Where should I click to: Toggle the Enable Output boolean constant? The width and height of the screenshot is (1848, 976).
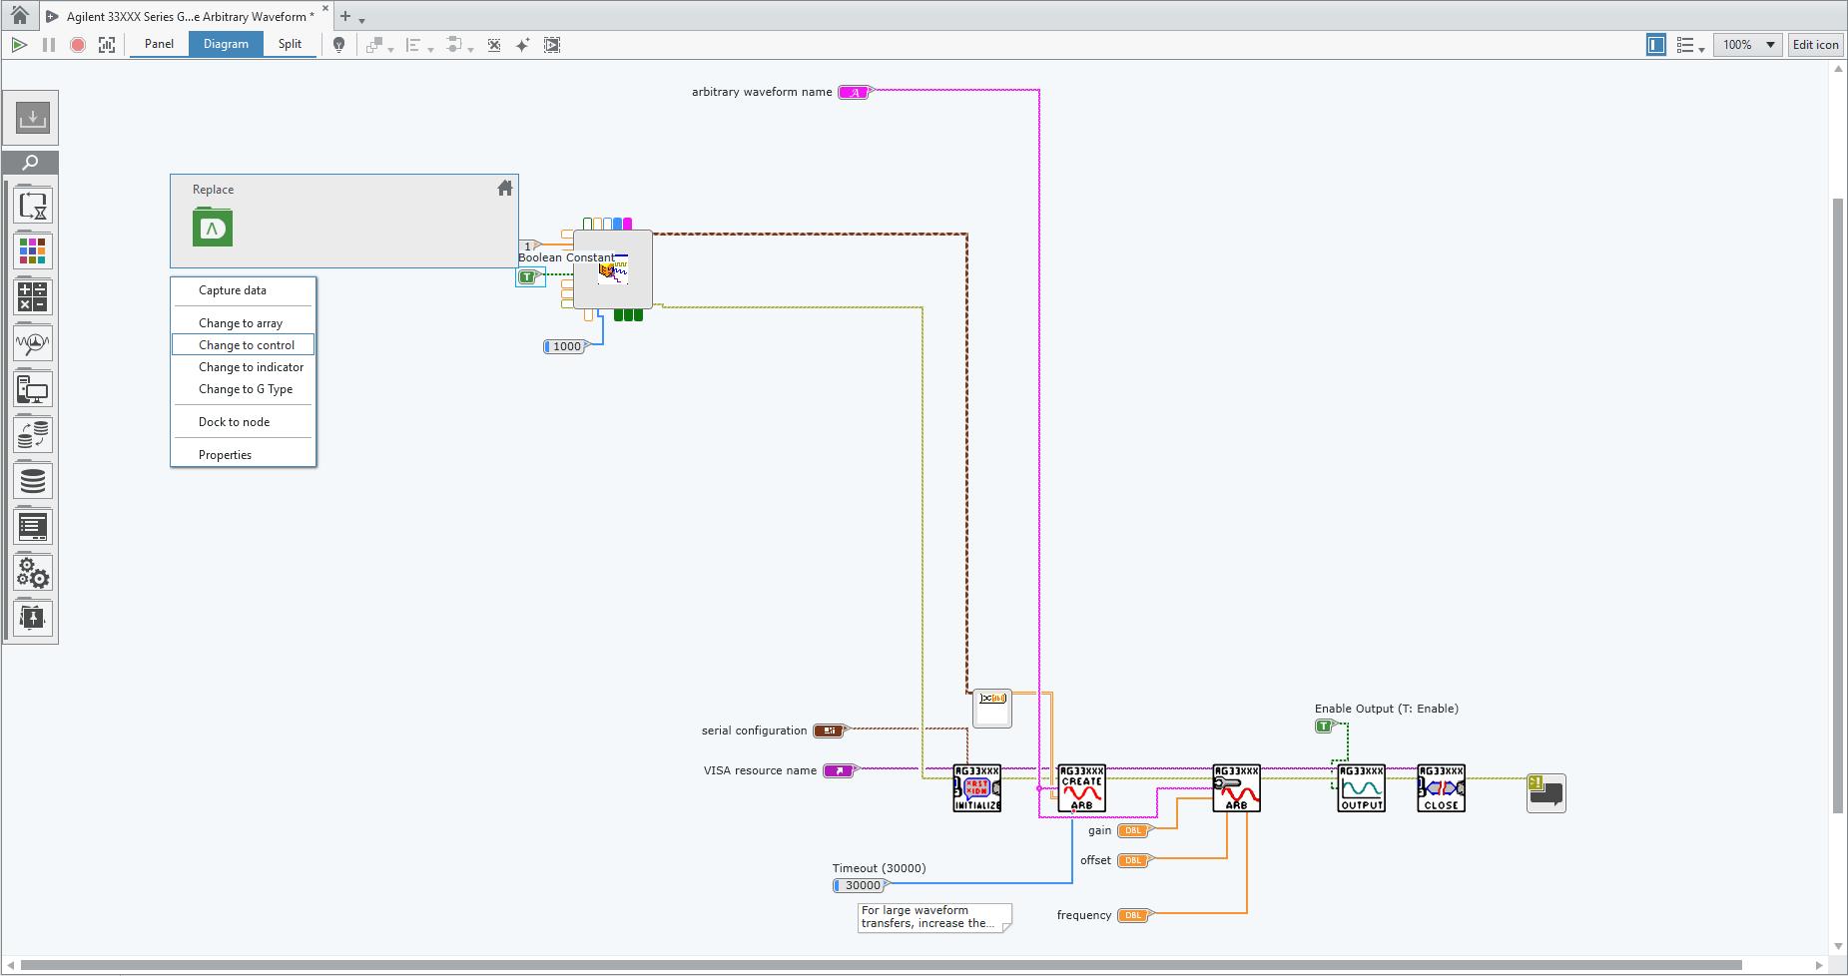(x=1324, y=726)
